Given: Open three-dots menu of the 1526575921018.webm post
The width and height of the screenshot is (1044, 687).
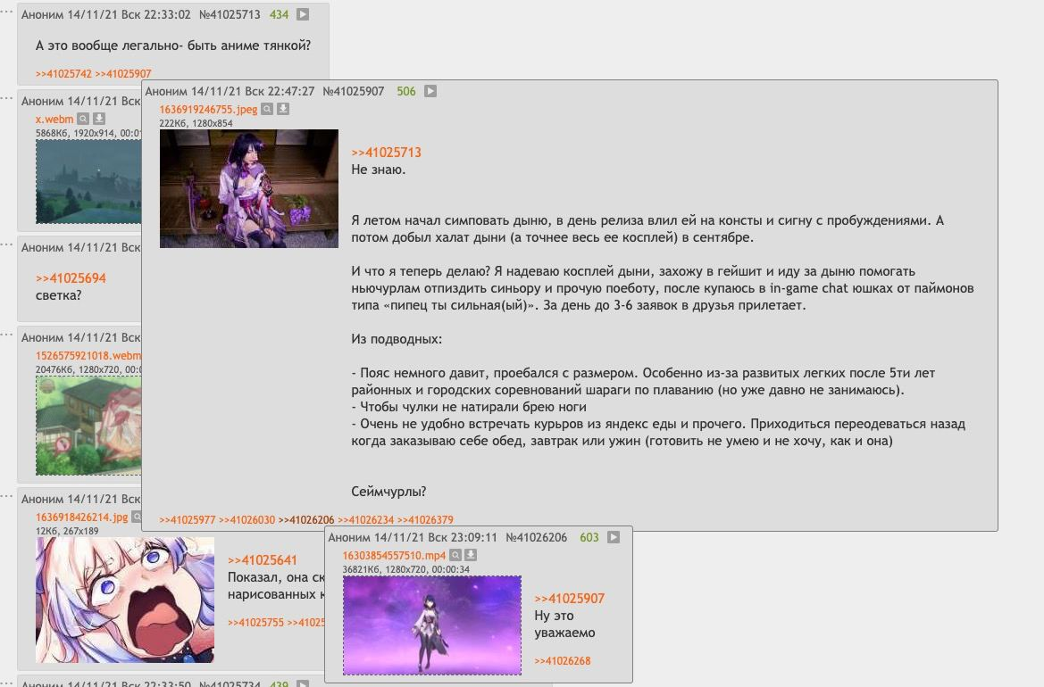Looking at the screenshot, I should pos(6,335).
